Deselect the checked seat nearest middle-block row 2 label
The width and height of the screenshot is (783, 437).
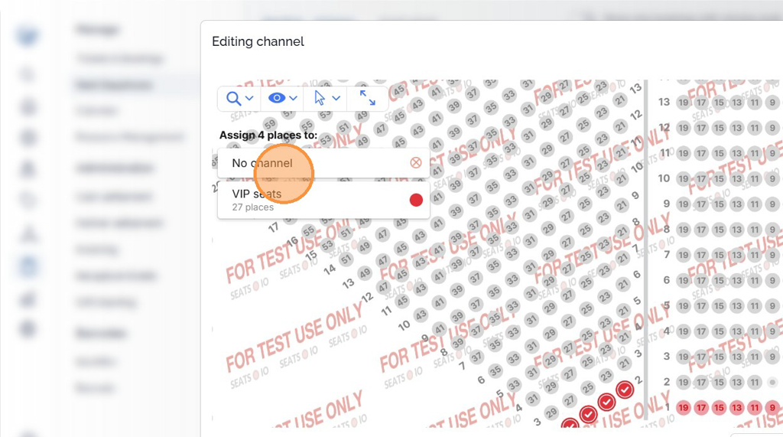click(625, 390)
